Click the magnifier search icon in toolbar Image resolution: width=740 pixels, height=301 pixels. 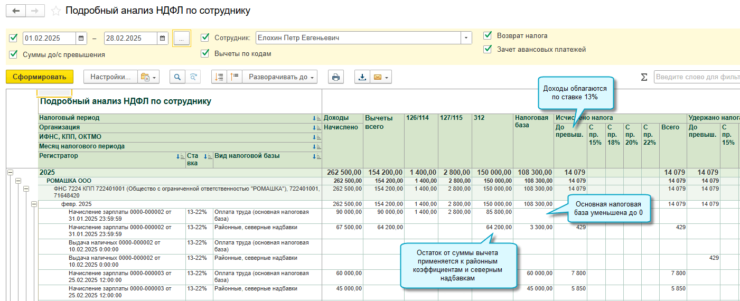pyautogui.click(x=177, y=77)
